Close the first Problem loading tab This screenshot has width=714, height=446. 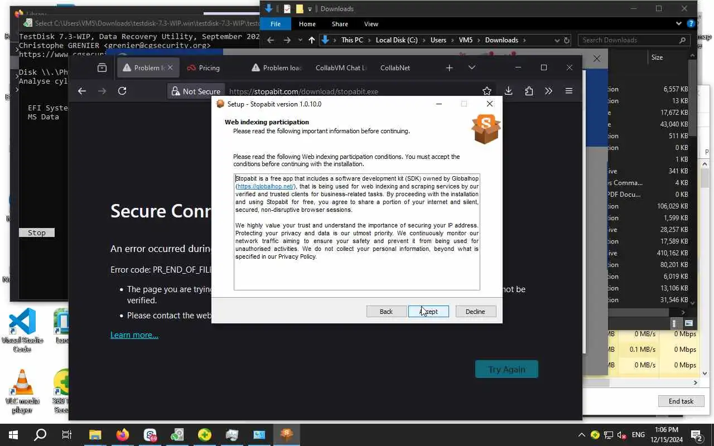pyautogui.click(x=170, y=67)
